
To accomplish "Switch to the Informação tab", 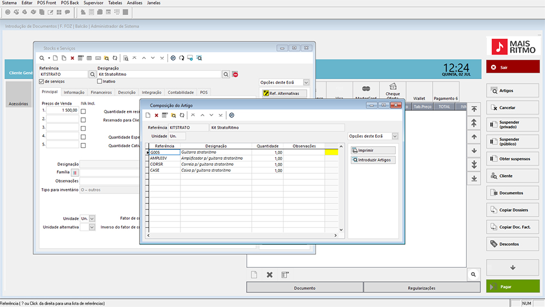I will (x=74, y=93).
